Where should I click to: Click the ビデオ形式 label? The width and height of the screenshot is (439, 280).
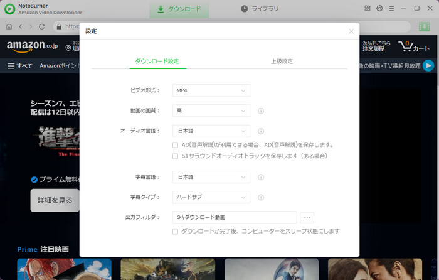coord(145,90)
